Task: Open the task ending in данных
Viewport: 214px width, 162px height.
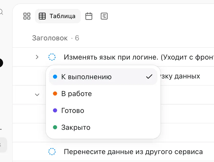Action: (180, 76)
